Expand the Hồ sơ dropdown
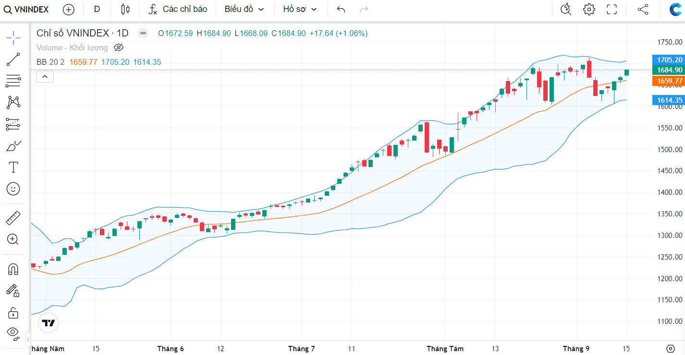 point(300,9)
